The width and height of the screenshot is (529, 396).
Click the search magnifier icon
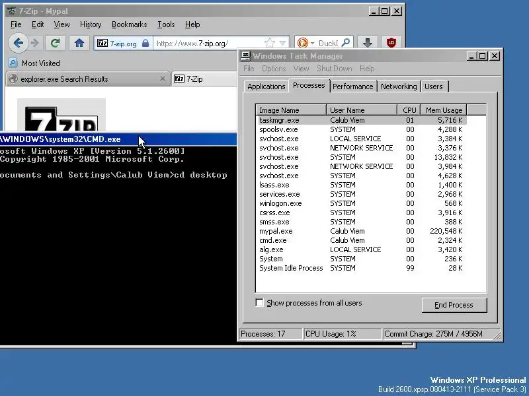coord(346,43)
